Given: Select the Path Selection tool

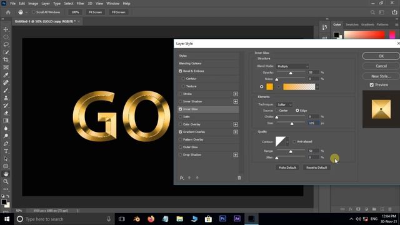Looking at the screenshot, I should pyautogui.click(x=6, y=159).
